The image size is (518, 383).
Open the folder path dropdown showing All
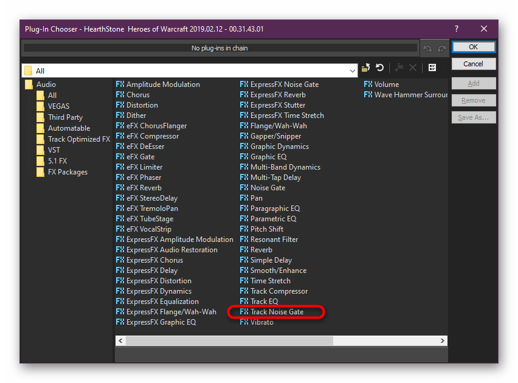(353, 71)
